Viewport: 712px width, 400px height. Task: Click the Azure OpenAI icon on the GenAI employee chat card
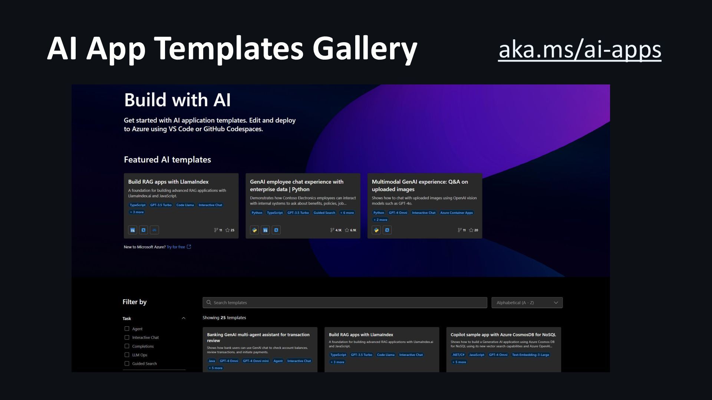point(276,230)
